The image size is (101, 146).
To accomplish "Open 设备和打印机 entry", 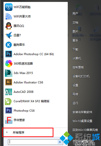I will [81, 76].
